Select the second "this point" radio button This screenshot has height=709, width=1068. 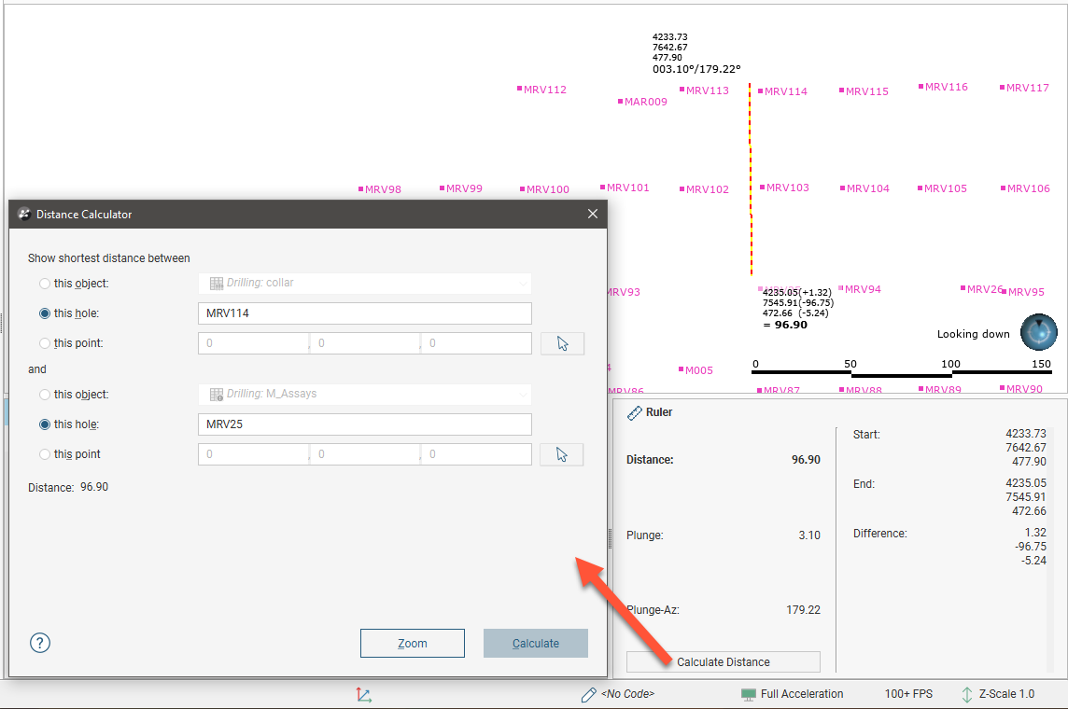45,454
